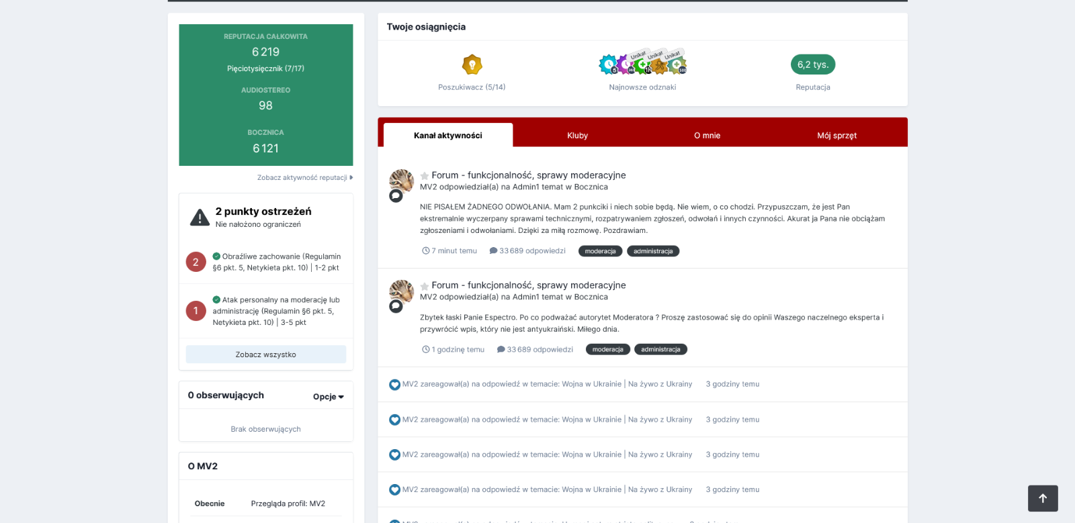Click the 2 punkty ostrzeżeń heading

[x=263, y=211]
